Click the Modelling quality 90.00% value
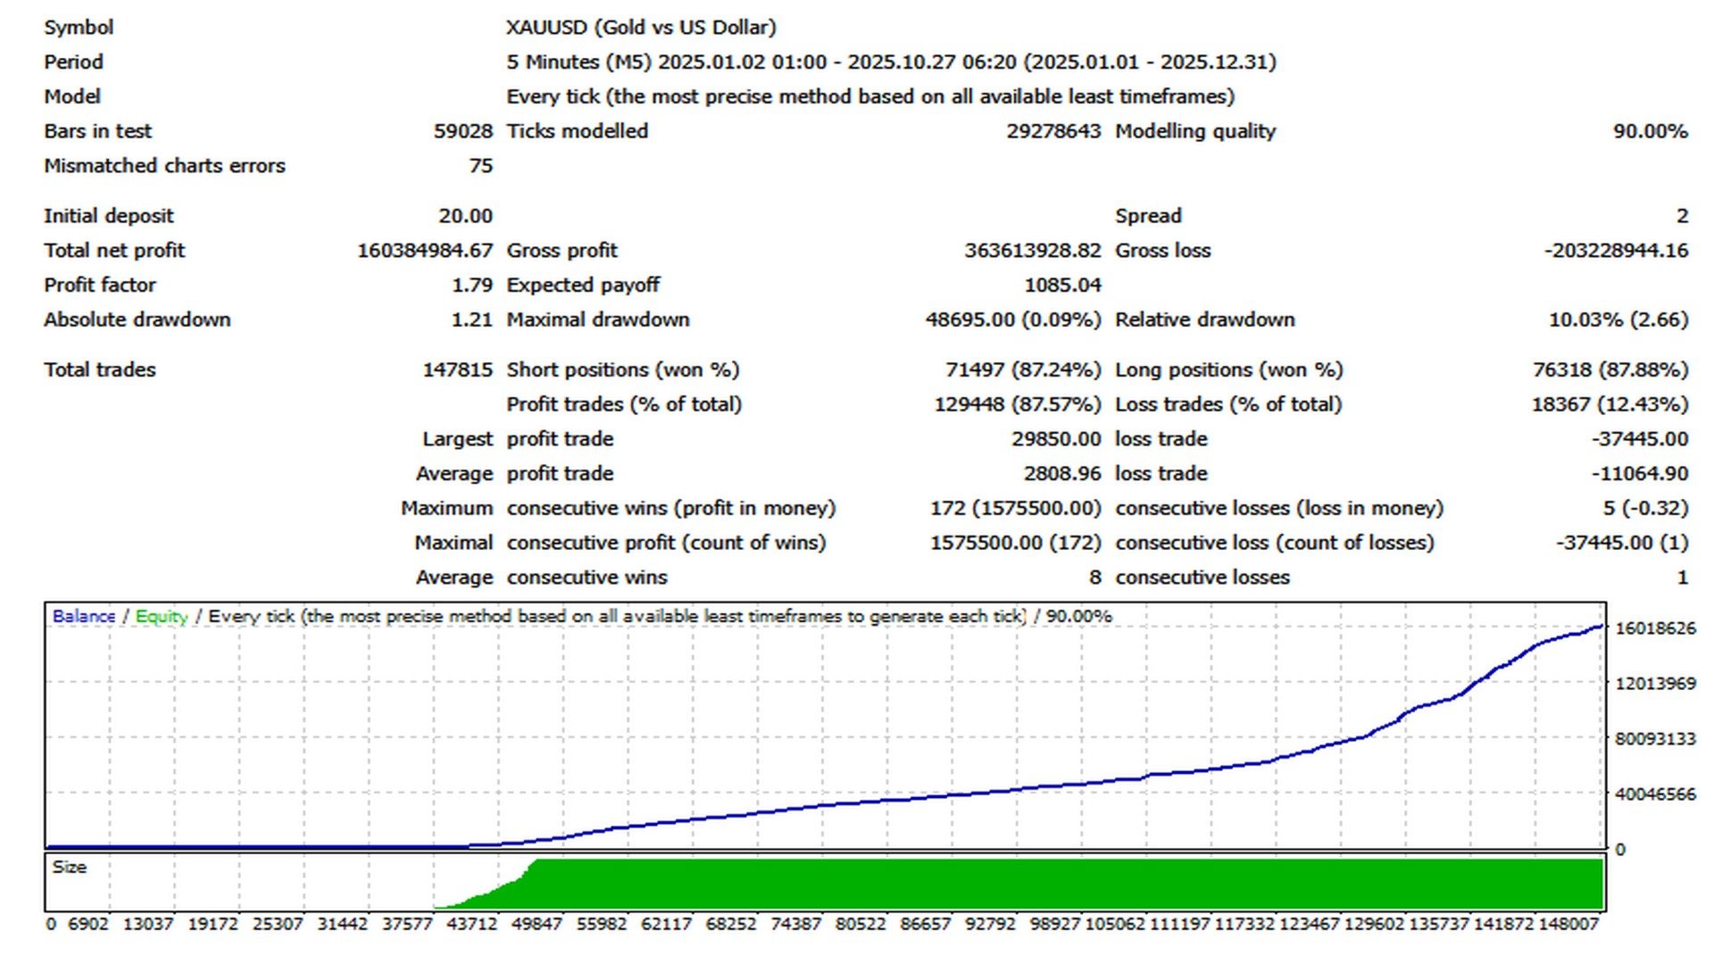The width and height of the screenshot is (1714, 964). click(x=1649, y=131)
